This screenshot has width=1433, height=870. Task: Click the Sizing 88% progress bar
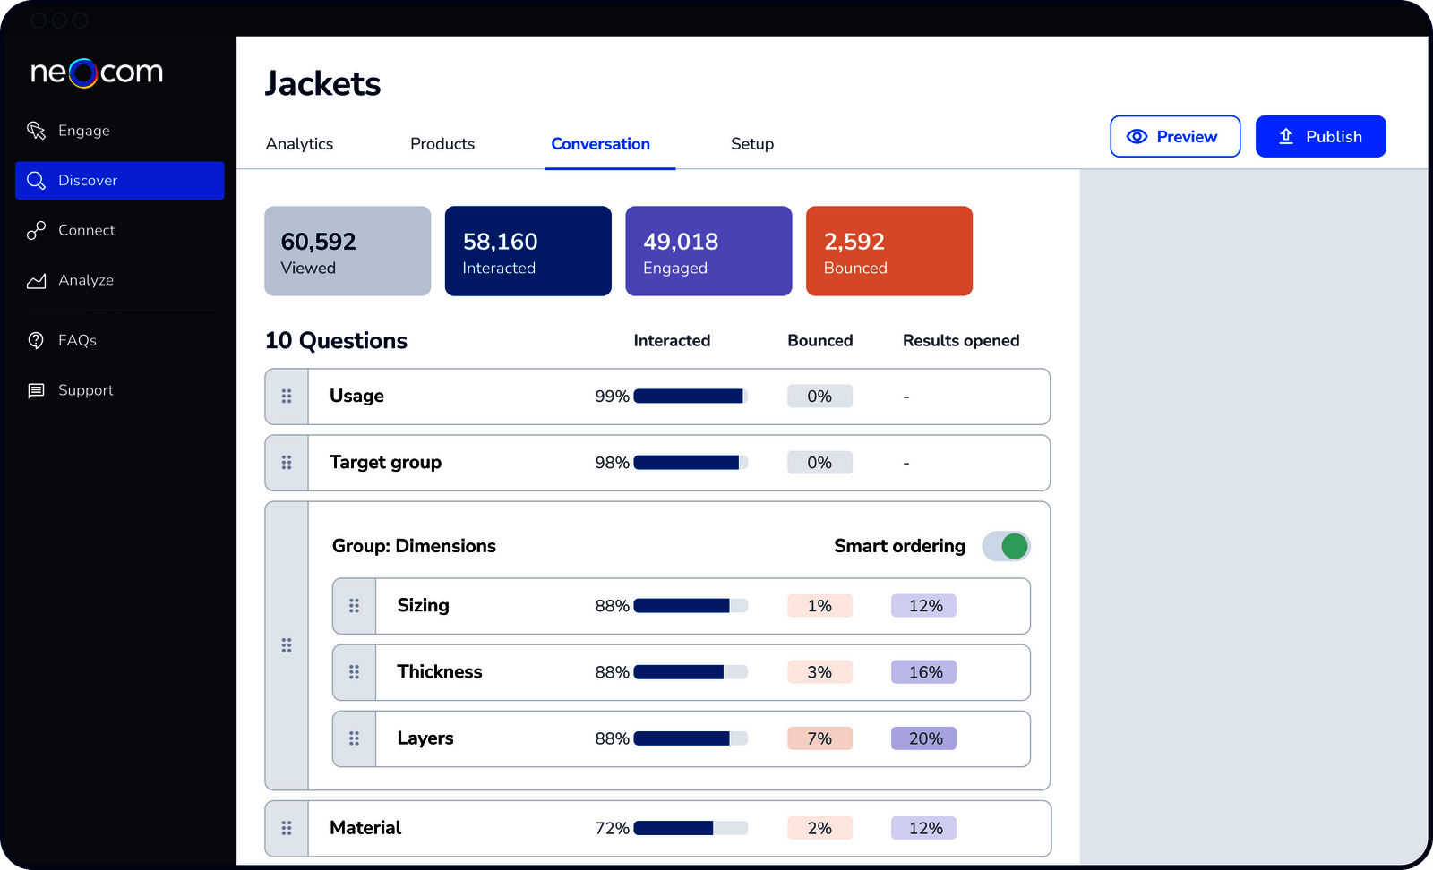690,606
